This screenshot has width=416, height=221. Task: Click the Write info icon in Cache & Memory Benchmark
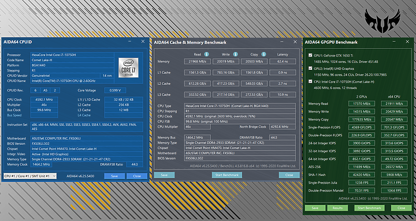point(235,54)
